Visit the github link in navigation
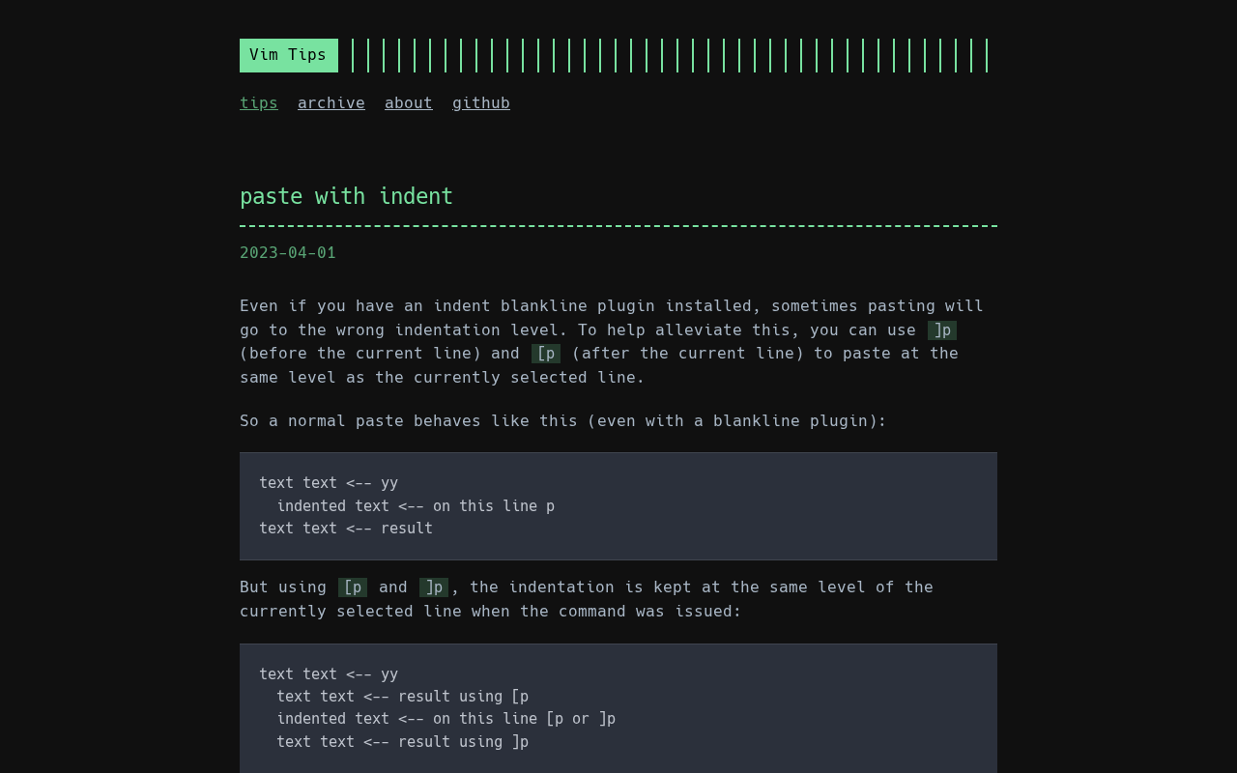This screenshot has width=1237, height=773. click(x=480, y=103)
